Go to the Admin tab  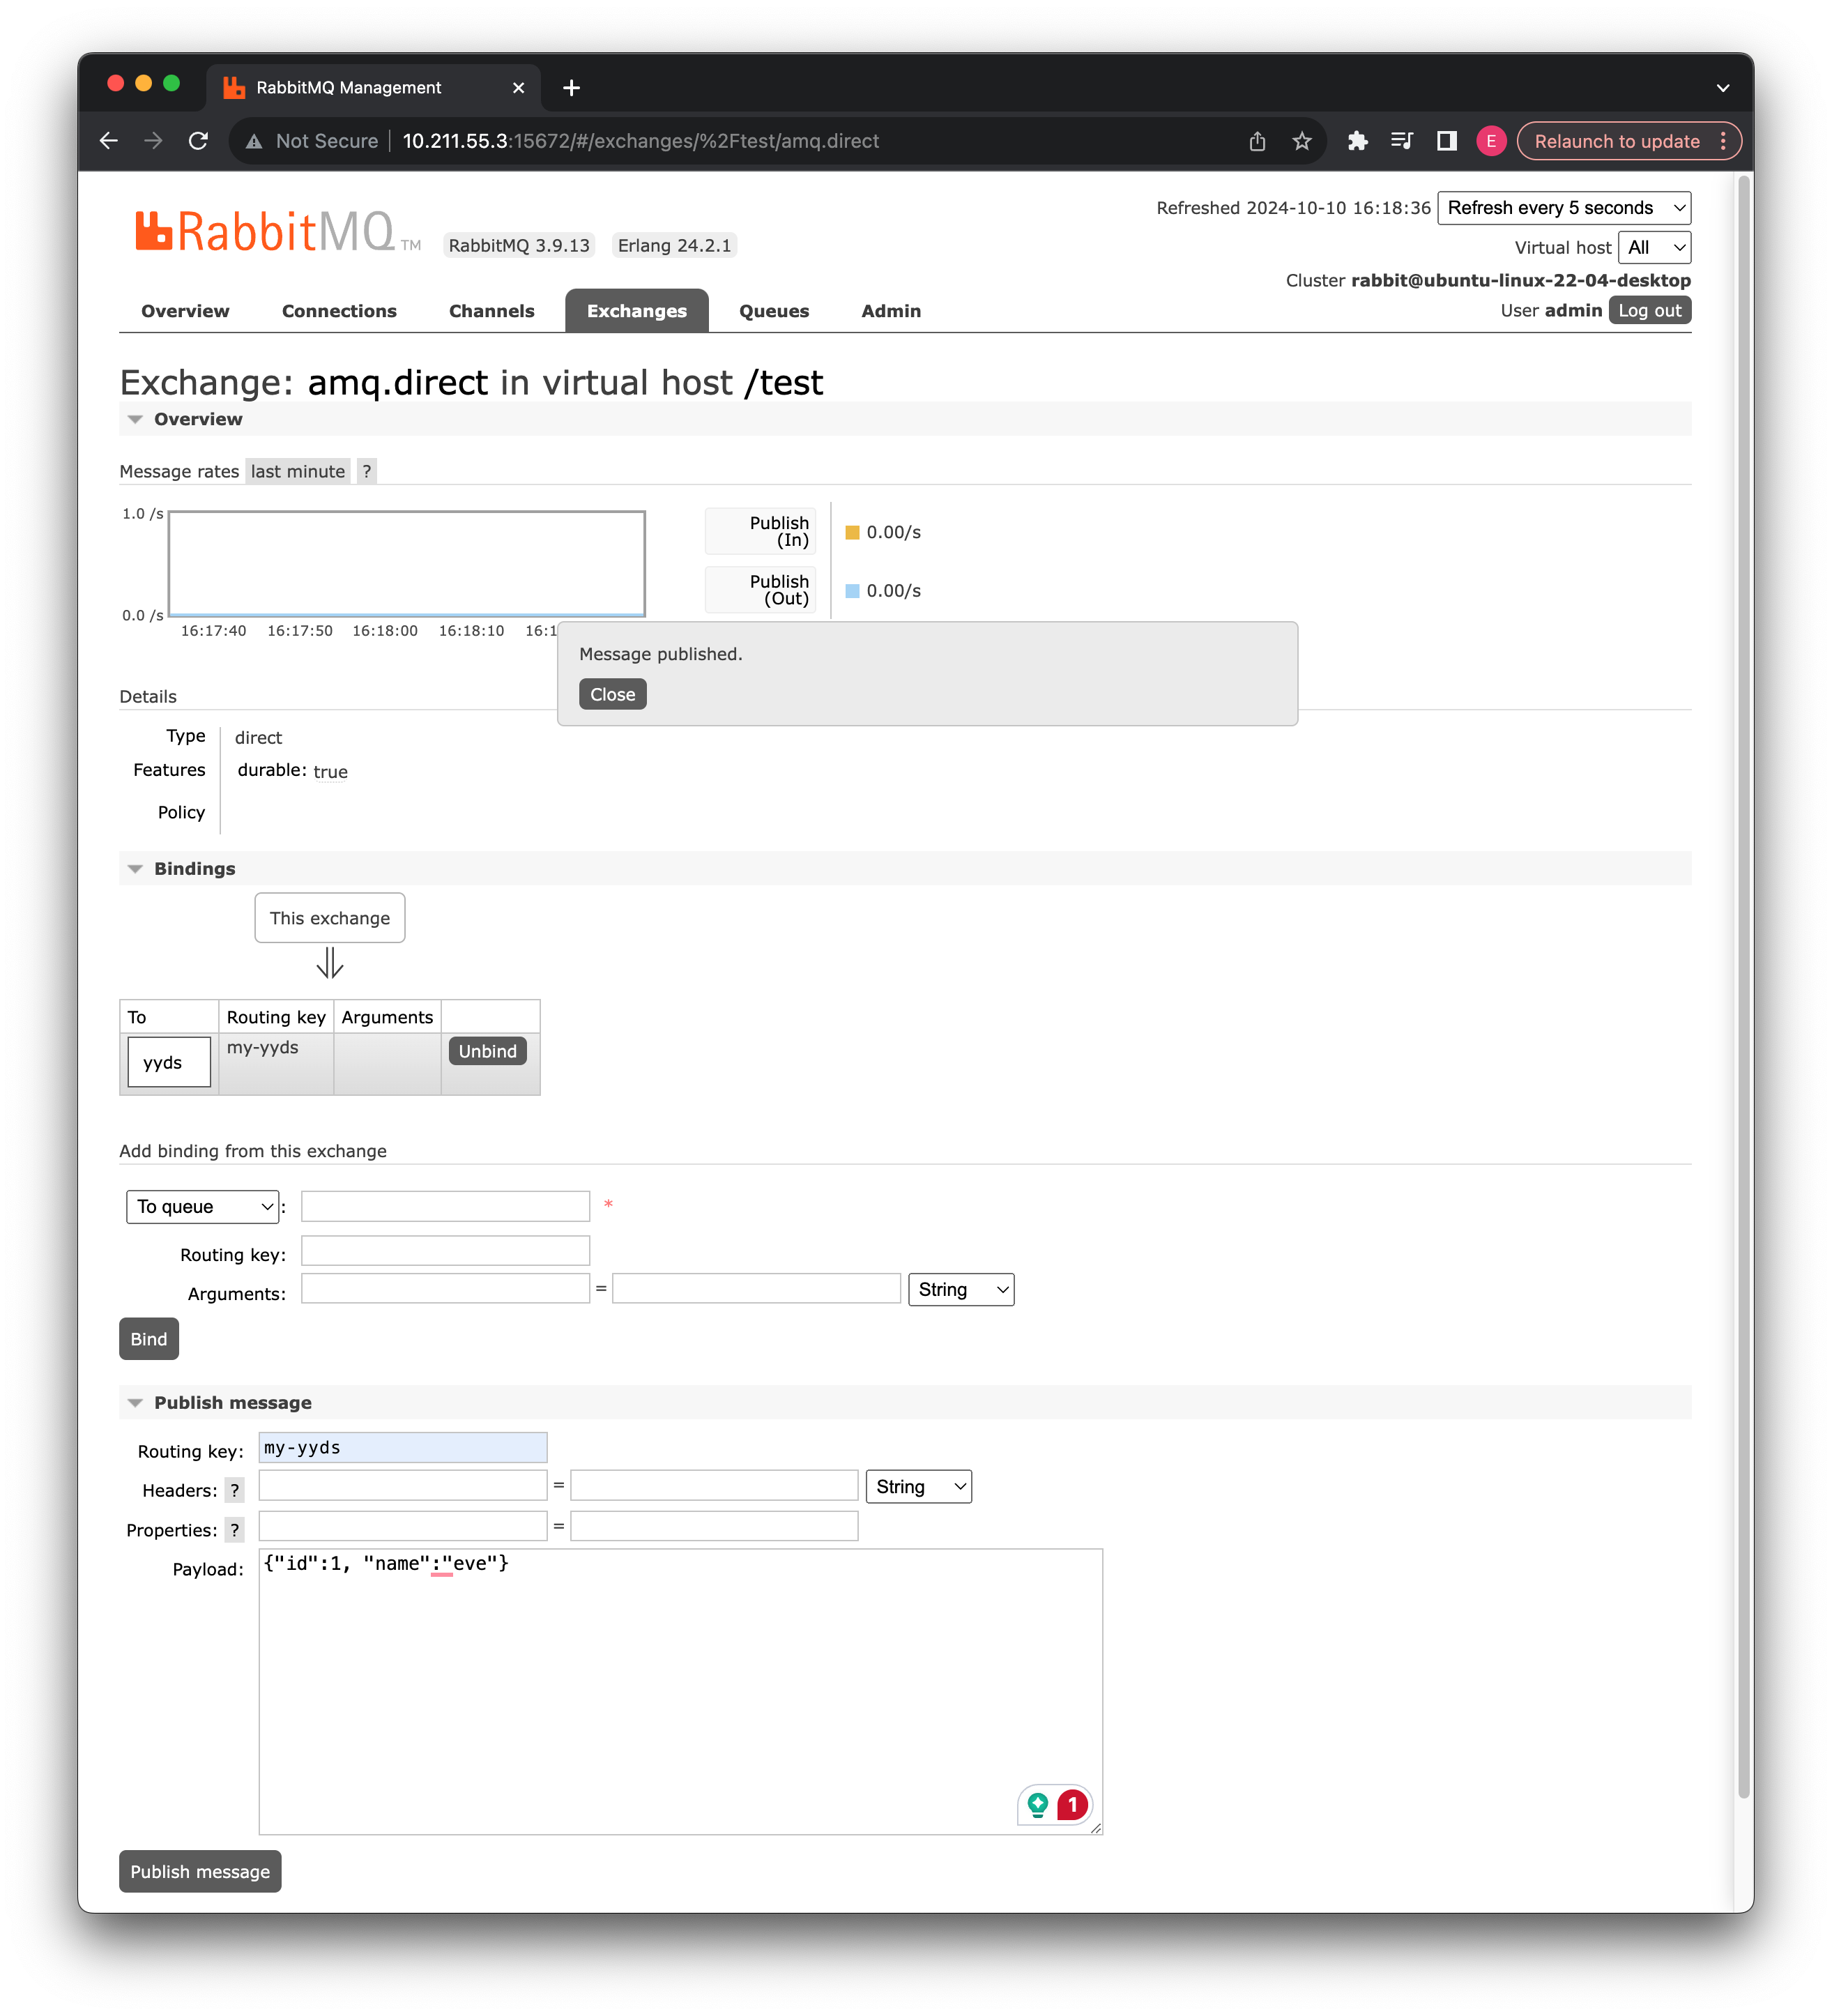[x=890, y=311]
